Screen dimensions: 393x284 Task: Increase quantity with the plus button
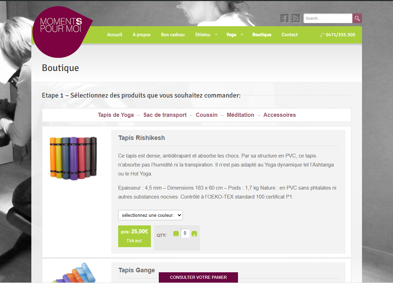194,234
